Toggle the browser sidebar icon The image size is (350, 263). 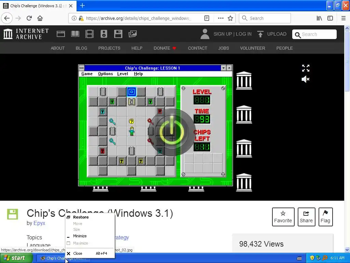(330, 18)
